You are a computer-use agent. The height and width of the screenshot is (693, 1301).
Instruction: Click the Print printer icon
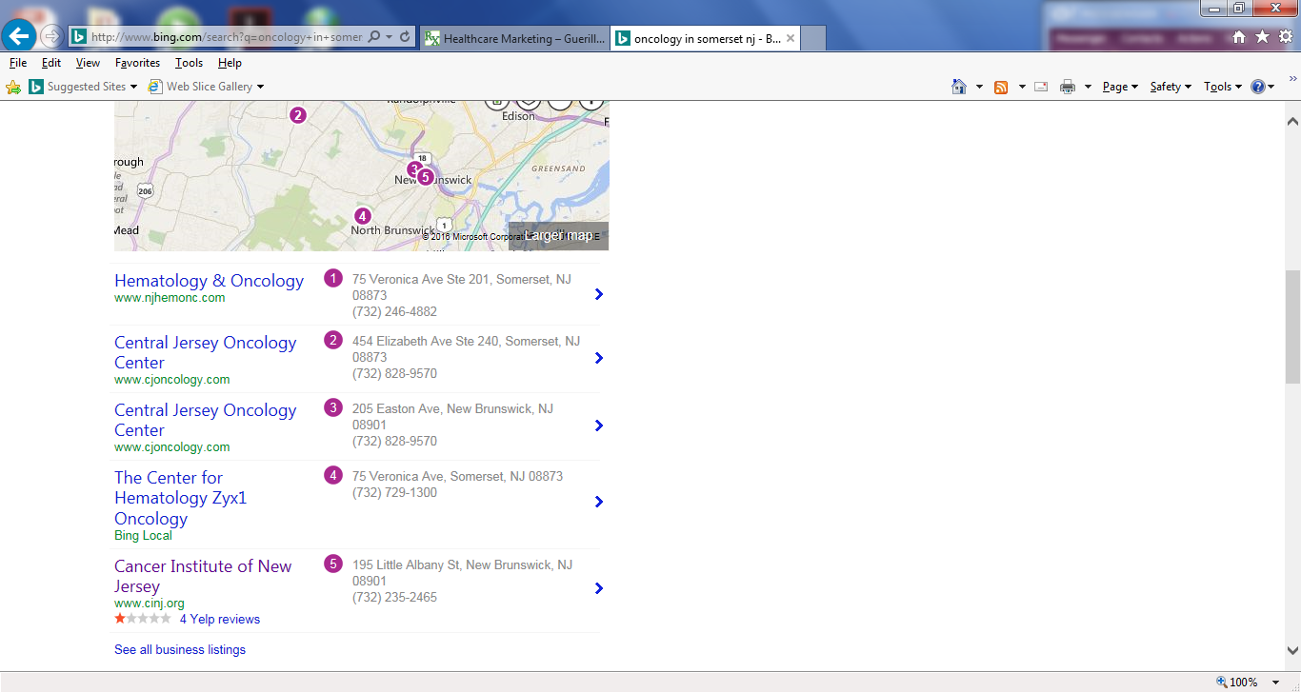[1068, 87]
